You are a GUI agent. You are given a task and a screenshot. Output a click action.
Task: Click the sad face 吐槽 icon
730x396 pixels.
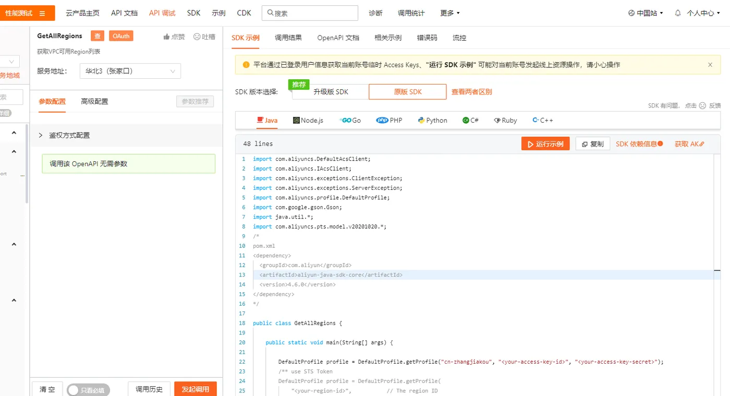[x=197, y=37]
